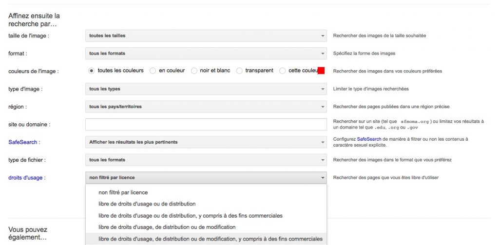Select the 'cette couleur' radio button
499x245 pixels.
(283, 71)
